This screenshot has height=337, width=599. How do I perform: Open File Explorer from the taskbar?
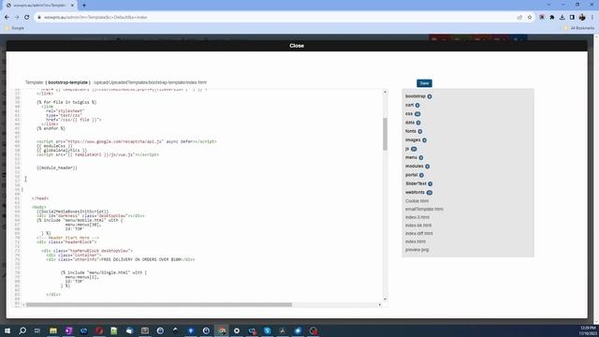tap(53, 330)
